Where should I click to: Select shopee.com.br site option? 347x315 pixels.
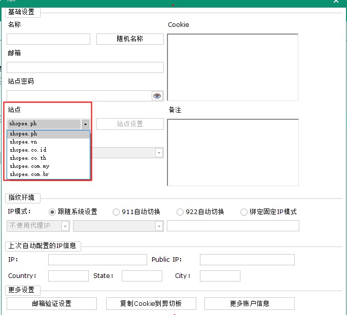(49, 174)
